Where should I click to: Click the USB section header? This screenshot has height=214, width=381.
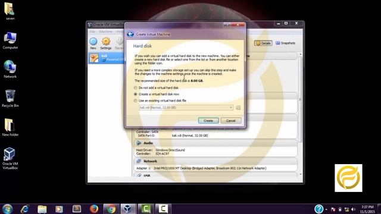point(216,175)
